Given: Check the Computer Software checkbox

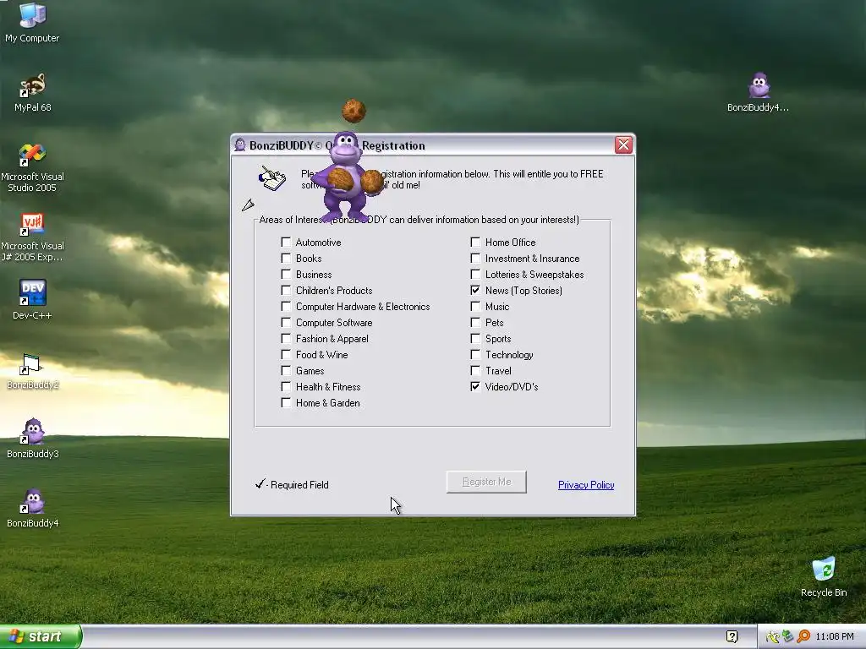Looking at the screenshot, I should pos(286,322).
